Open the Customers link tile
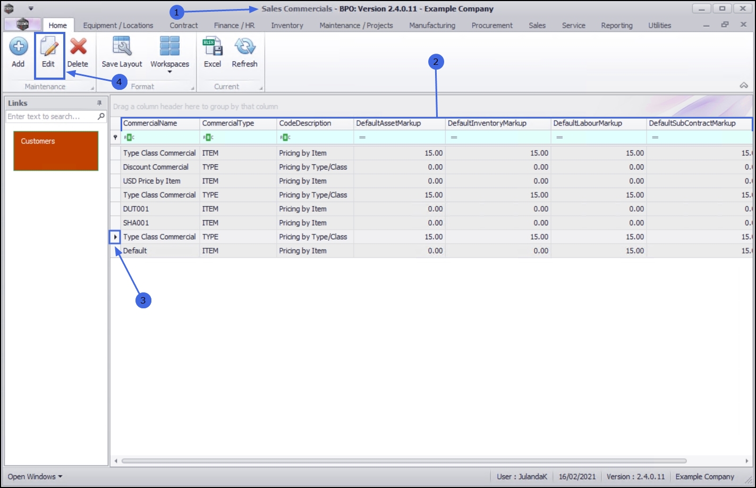Screen dimensions: 756x488 pos(56,151)
